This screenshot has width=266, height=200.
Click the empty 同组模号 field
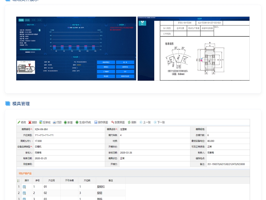[69, 164]
